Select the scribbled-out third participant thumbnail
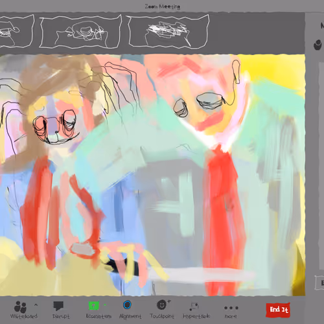This screenshot has width=324, height=324. 168,31
